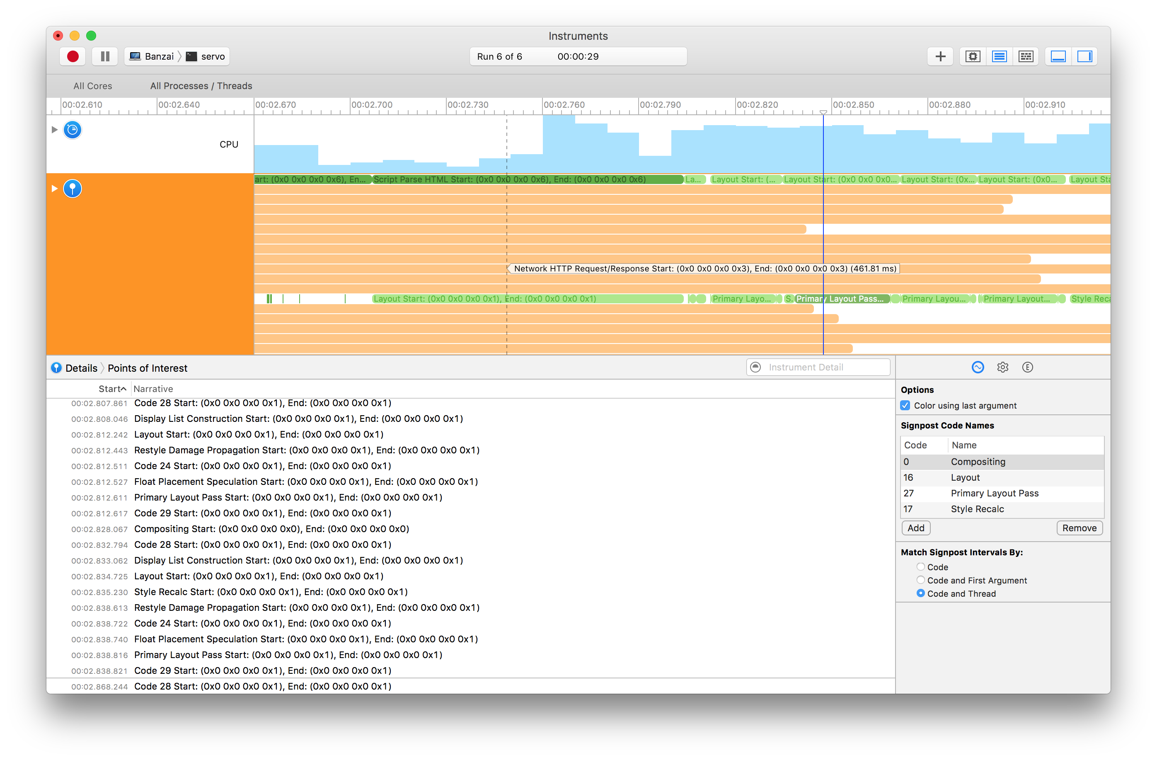1157x760 pixels.
Task: Select 'Code and Thread' radio button
Action: point(921,594)
